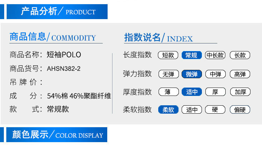The image size is (262, 147).
Task: Choose the 微弹 elasticity pill
Action: 192,74
